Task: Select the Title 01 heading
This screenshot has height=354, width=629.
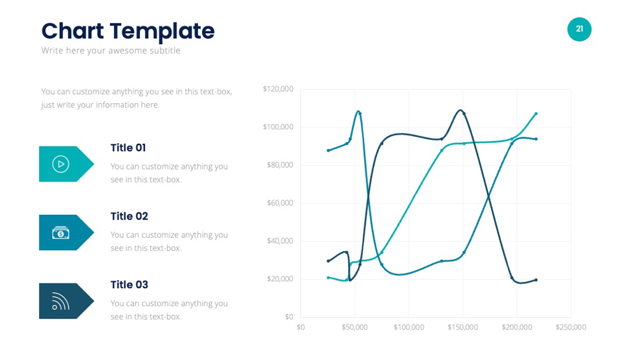Action: point(128,147)
